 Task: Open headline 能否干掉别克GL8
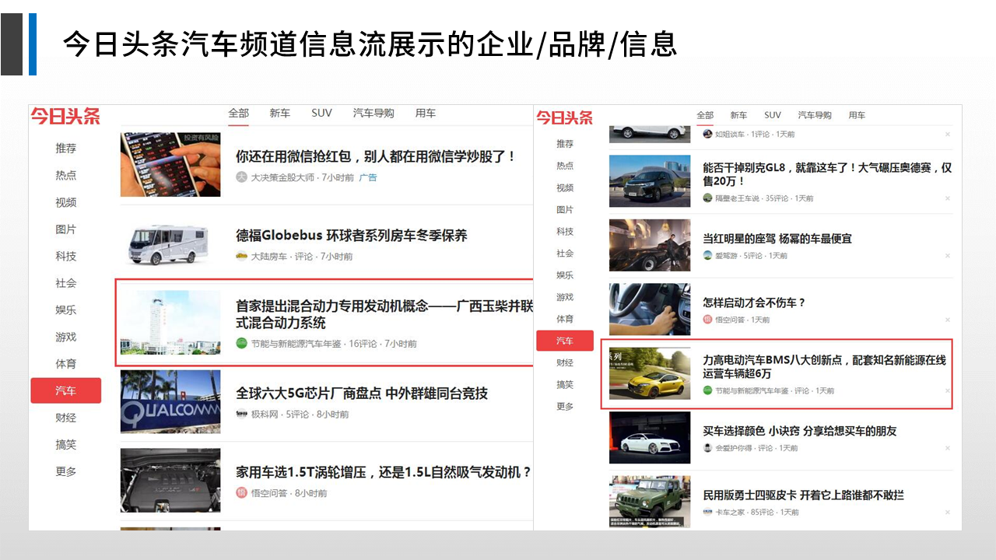[x=827, y=173]
